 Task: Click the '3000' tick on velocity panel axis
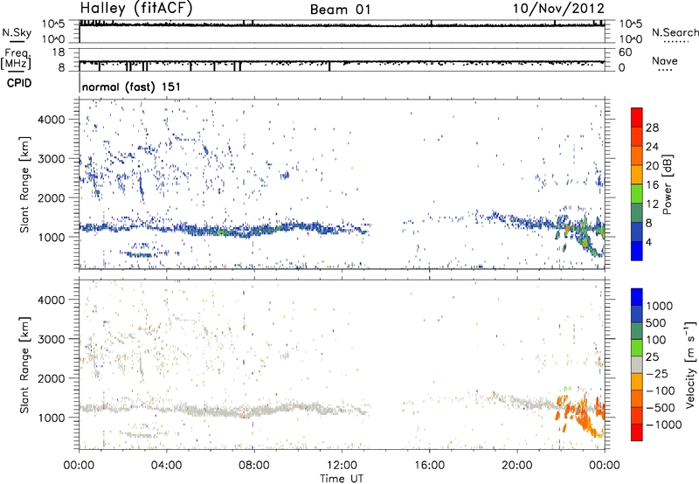pos(51,339)
